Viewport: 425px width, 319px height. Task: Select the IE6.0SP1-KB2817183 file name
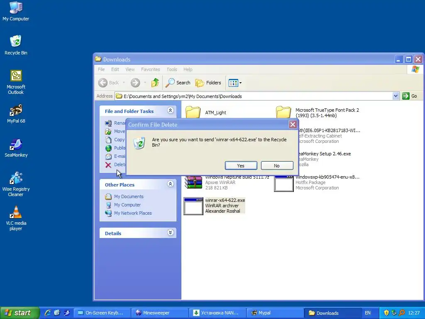point(329,130)
